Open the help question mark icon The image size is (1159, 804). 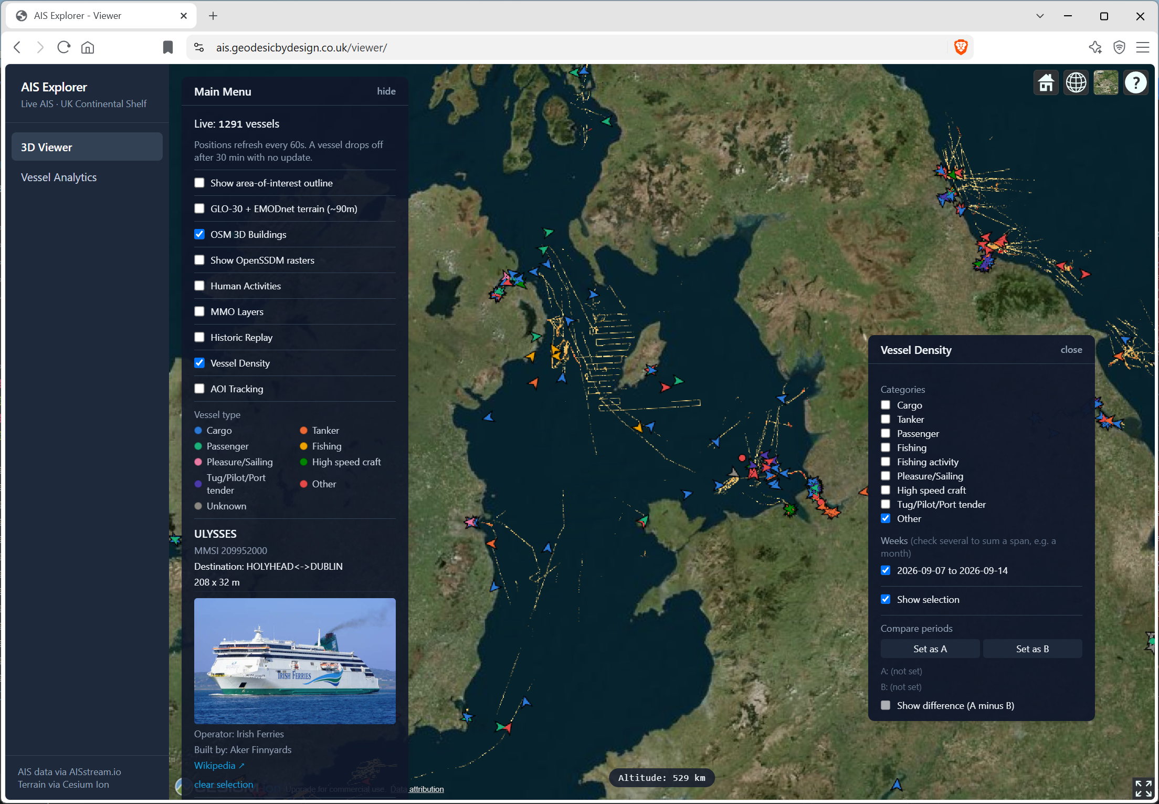coord(1135,83)
